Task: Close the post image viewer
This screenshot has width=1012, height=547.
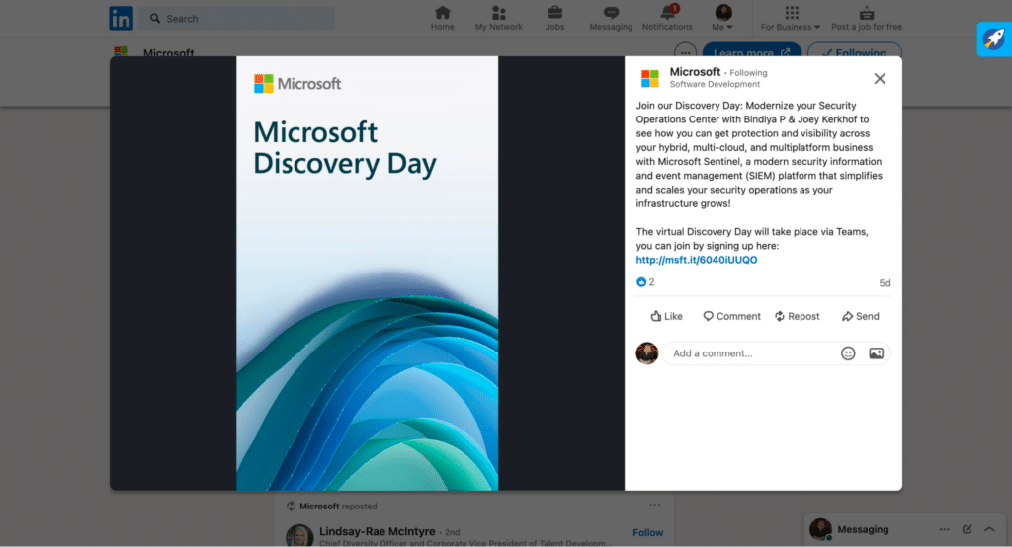Action: (x=880, y=79)
